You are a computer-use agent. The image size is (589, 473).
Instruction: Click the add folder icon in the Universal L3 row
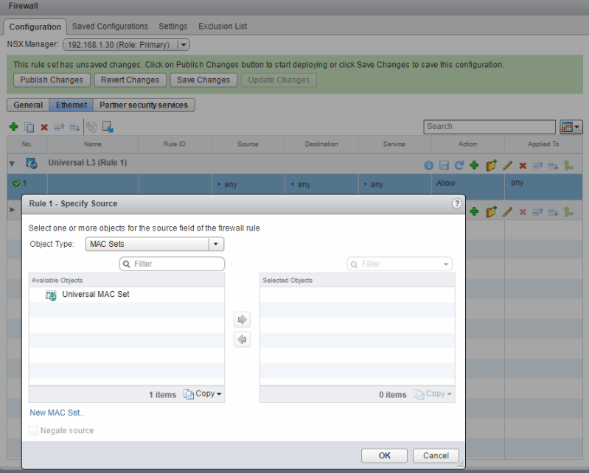(492, 166)
